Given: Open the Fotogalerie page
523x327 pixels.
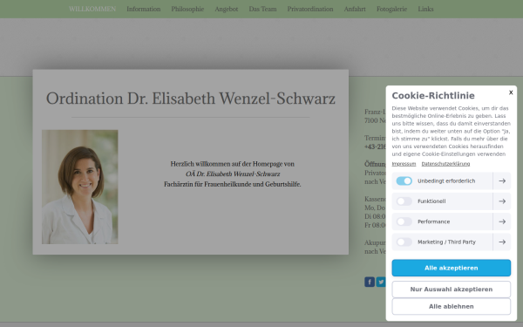Looking at the screenshot, I should tap(391, 9).
